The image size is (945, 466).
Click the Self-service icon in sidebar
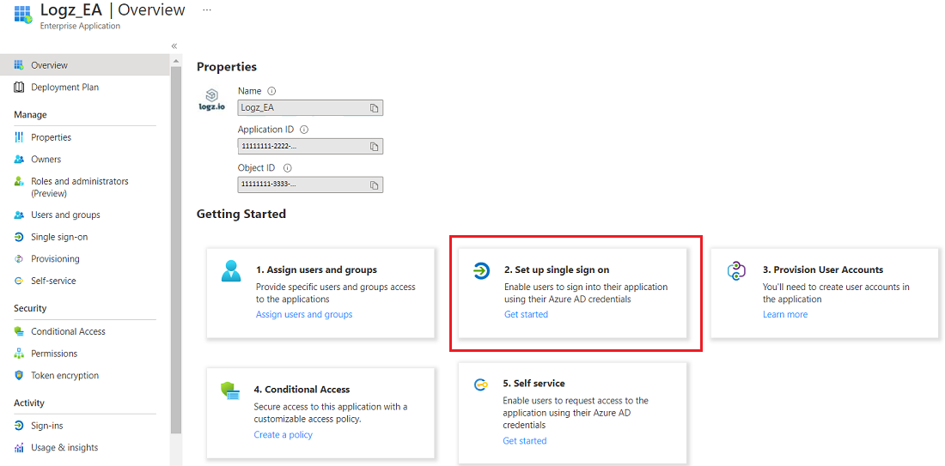point(19,281)
